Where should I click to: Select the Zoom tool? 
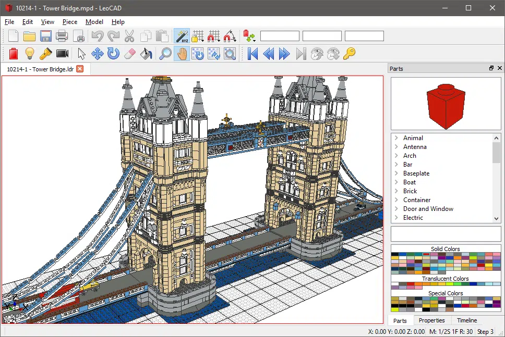coord(165,54)
